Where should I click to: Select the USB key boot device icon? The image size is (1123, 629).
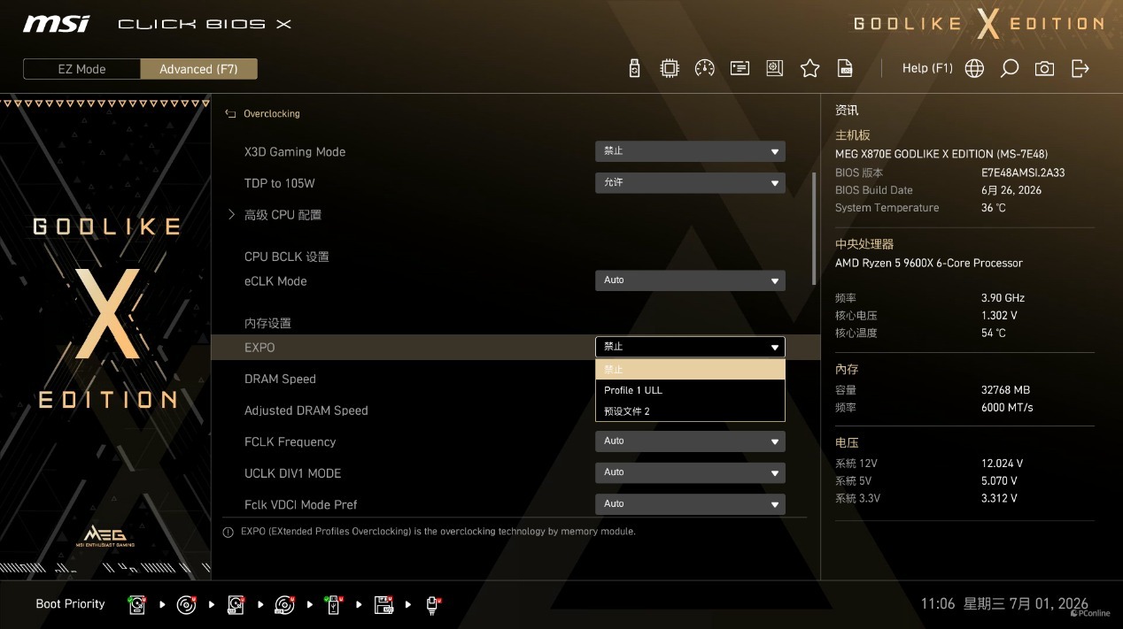(x=334, y=604)
